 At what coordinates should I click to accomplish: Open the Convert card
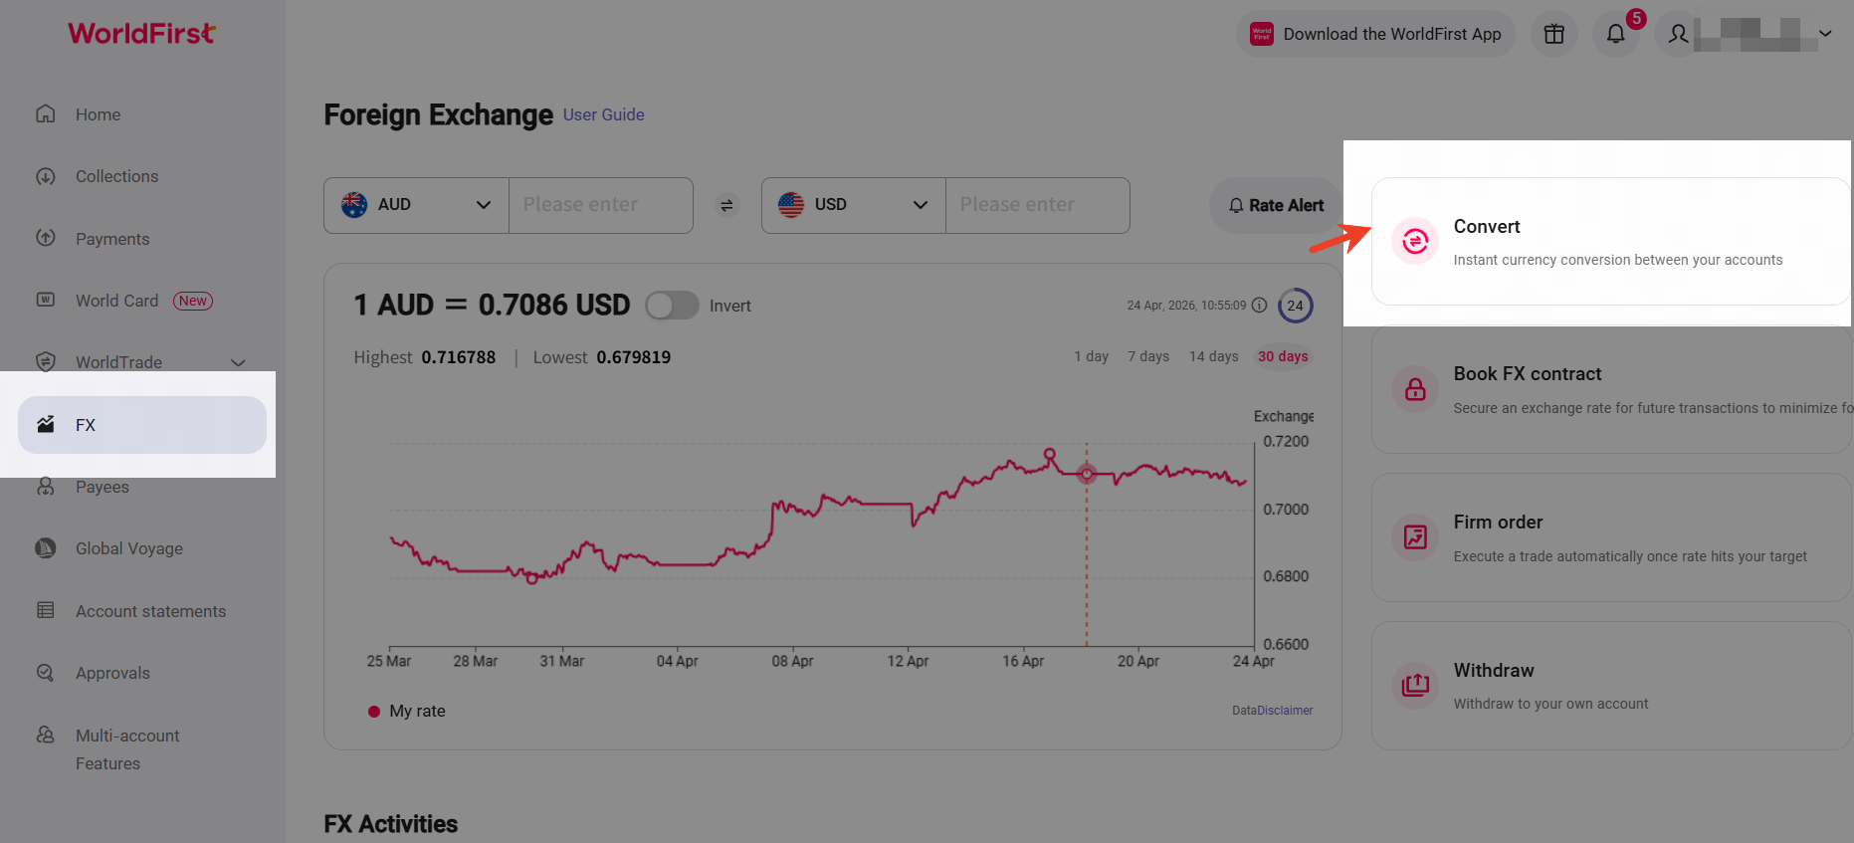tap(1610, 241)
